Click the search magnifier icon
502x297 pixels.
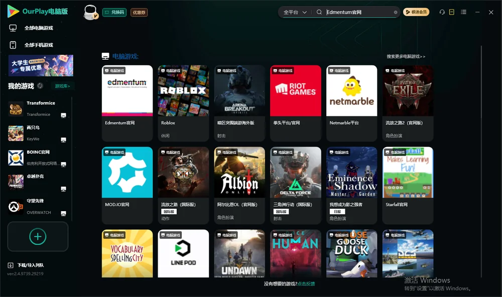319,12
